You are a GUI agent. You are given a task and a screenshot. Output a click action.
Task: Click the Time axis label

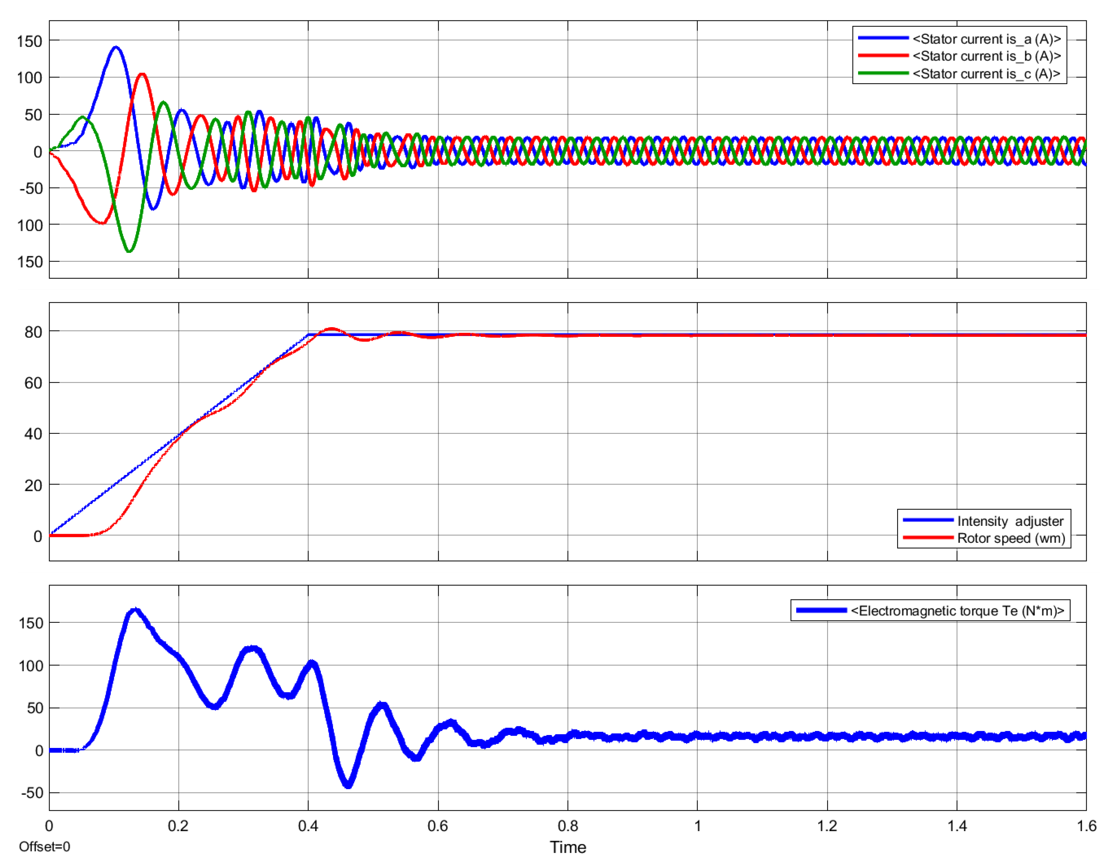[x=568, y=847]
